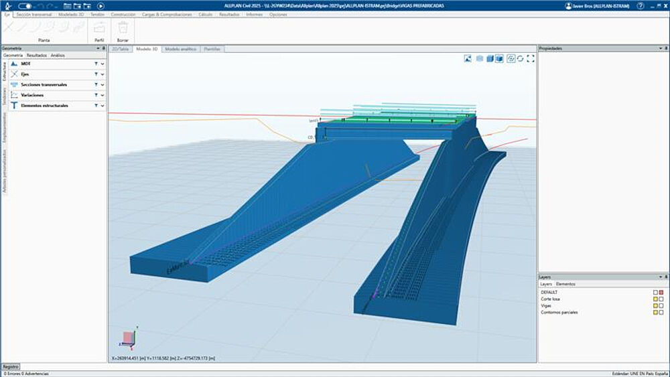Click the image snapshot icon in viewport
This screenshot has height=377, width=670.
pos(468,58)
